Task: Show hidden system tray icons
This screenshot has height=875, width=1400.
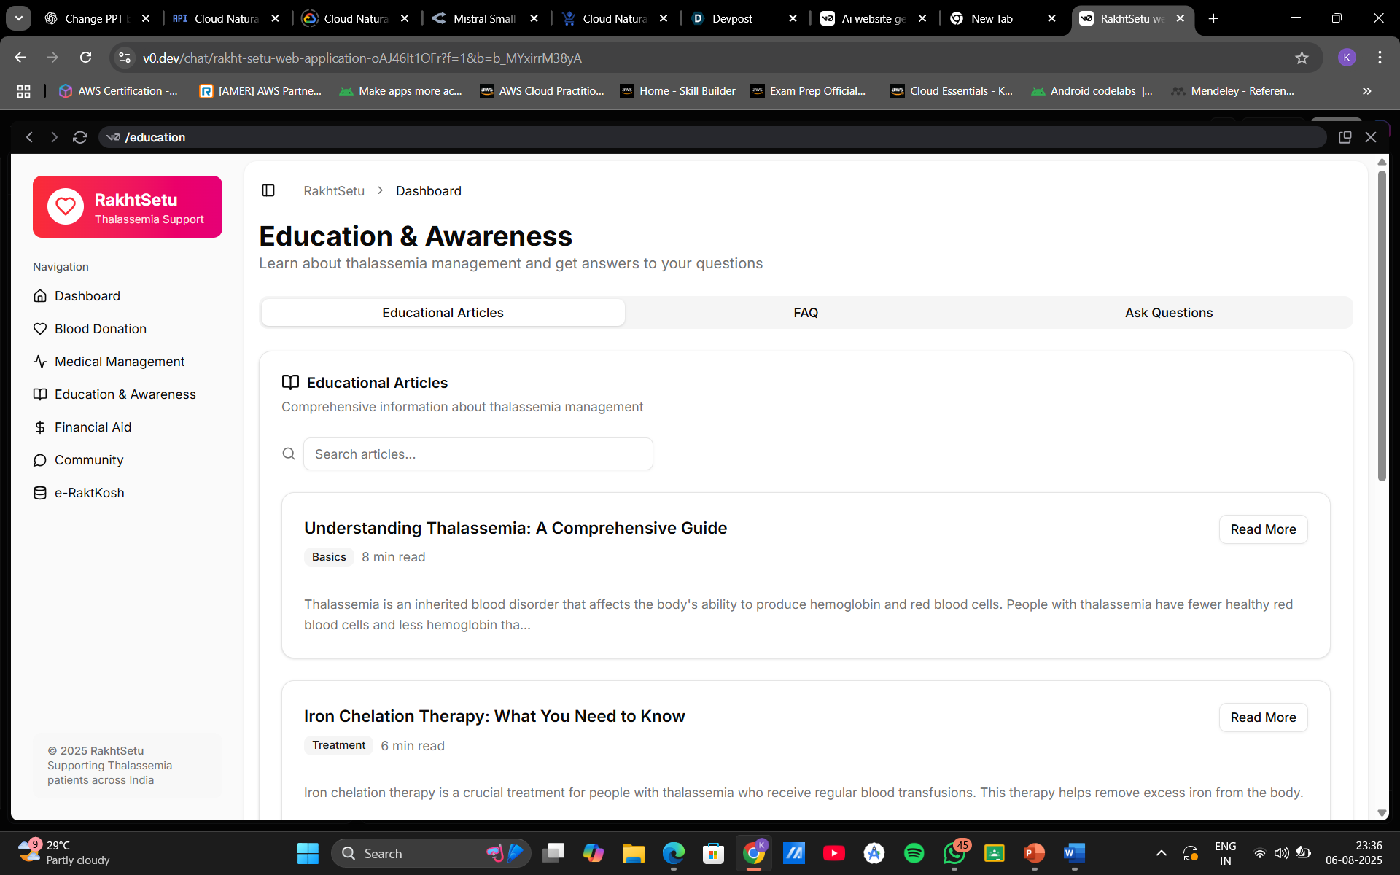Action: point(1161,852)
